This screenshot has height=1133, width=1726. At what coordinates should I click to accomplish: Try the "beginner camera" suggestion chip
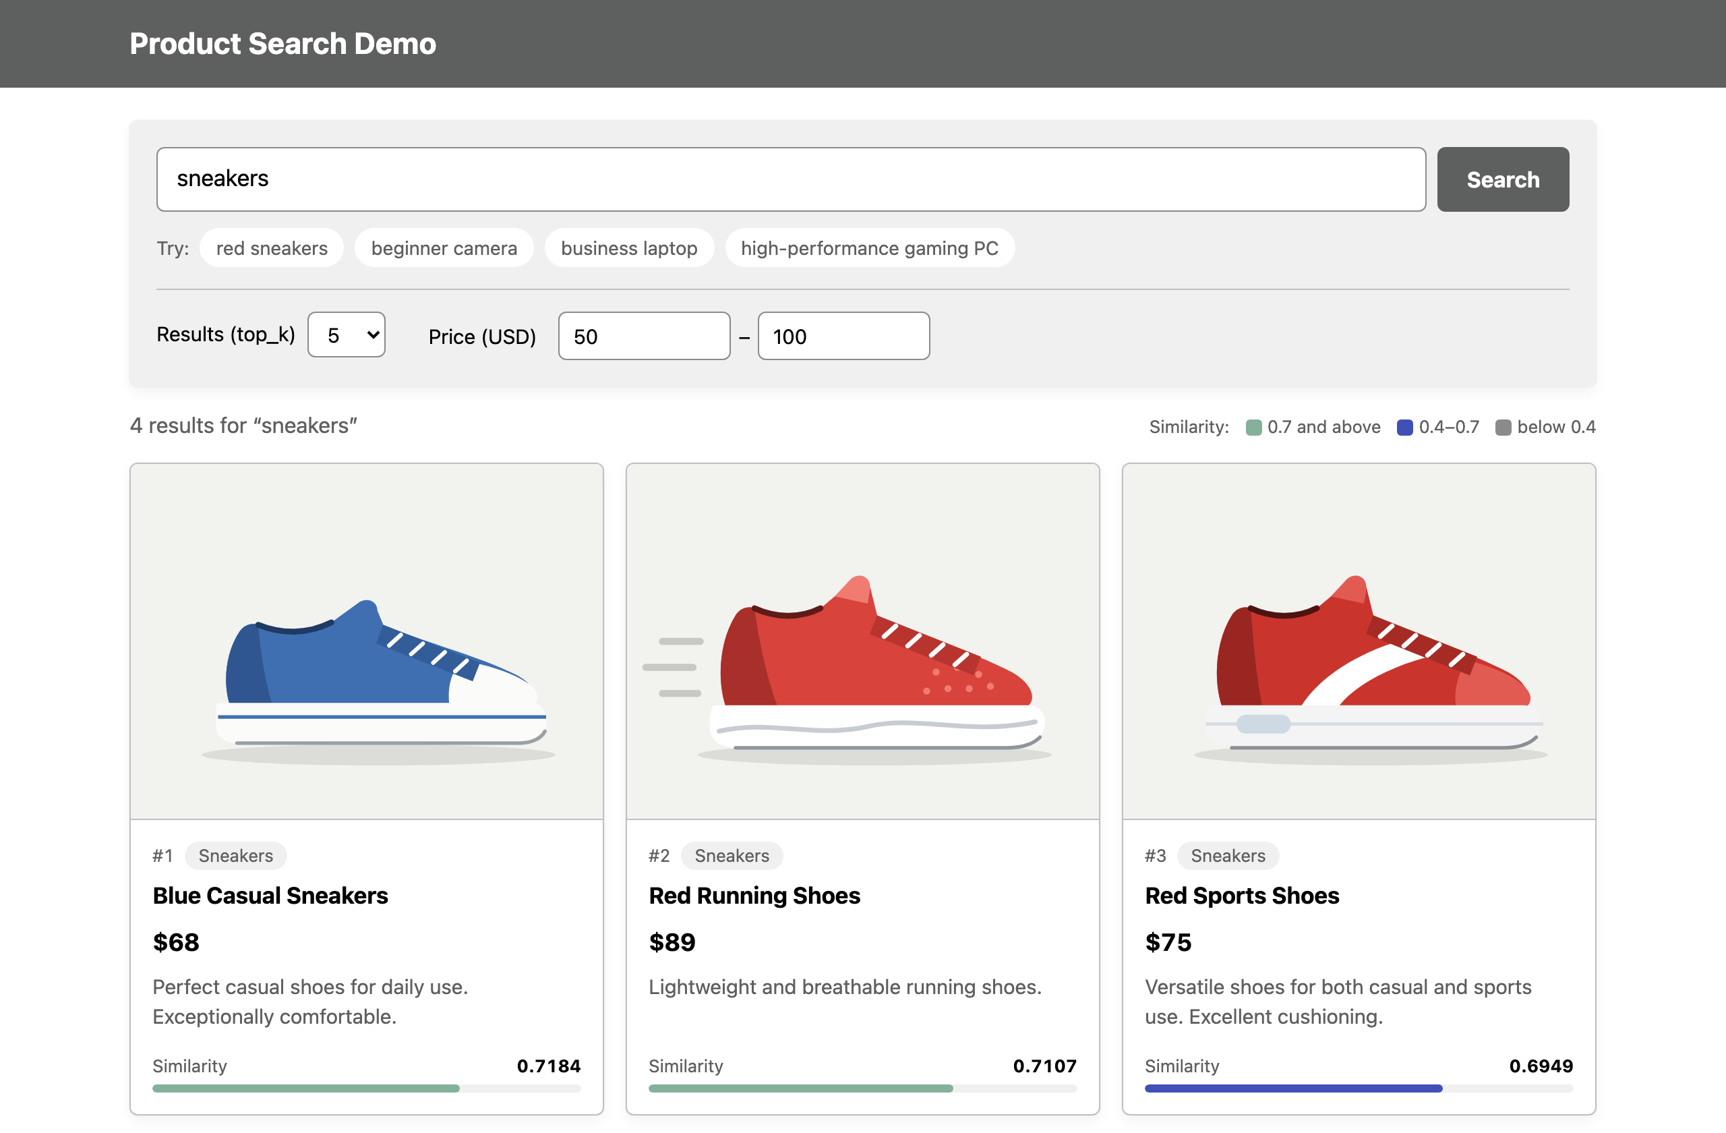point(444,248)
